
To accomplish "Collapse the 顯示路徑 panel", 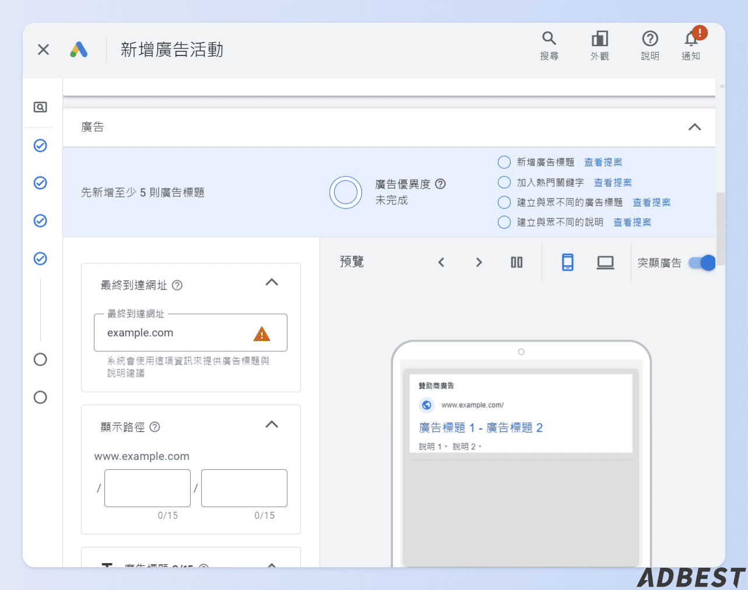I will point(271,424).
